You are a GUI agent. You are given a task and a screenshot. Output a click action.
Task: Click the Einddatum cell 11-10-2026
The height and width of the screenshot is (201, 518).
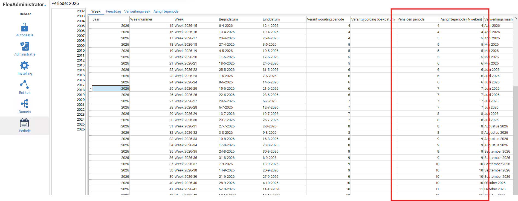(284, 189)
